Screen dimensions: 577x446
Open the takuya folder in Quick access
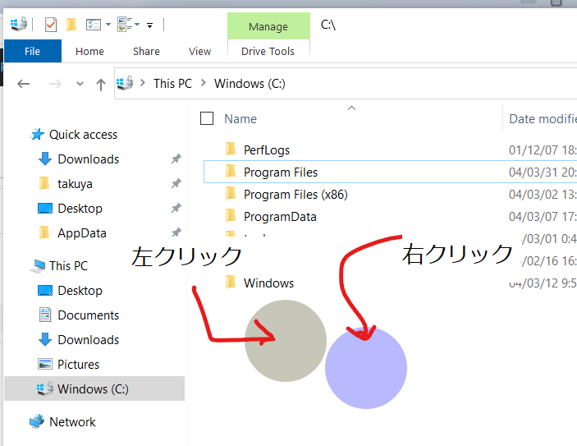(75, 184)
